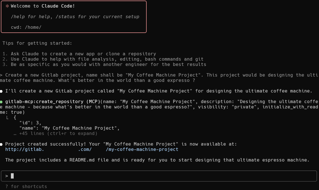Click the user prompt "Create a new Gitlab project"
The image size is (319, 190).
[x=159, y=78]
